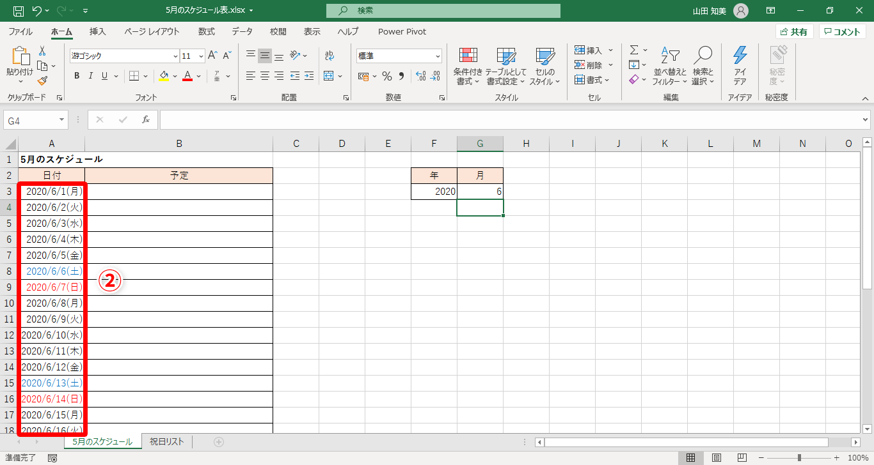Click the Merge and Center icon
The height and width of the screenshot is (465, 874).
point(329,76)
